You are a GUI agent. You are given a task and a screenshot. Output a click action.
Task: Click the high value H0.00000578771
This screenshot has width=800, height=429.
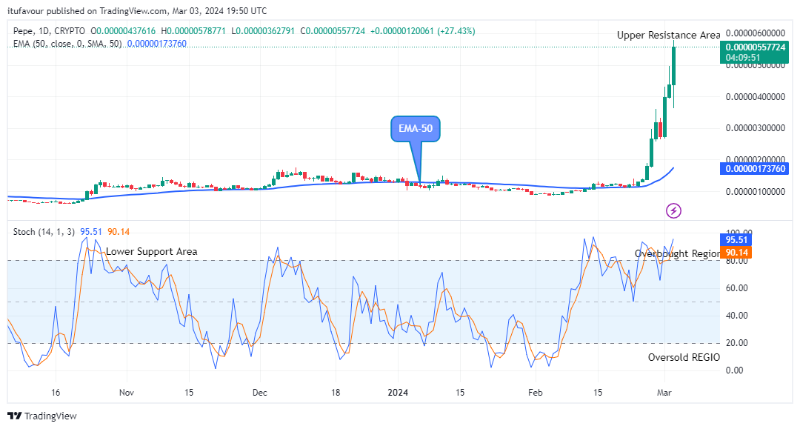click(x=193, y=31)
